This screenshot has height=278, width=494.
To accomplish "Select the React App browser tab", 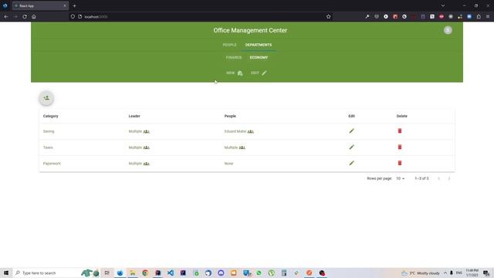I will click(40, 5).
